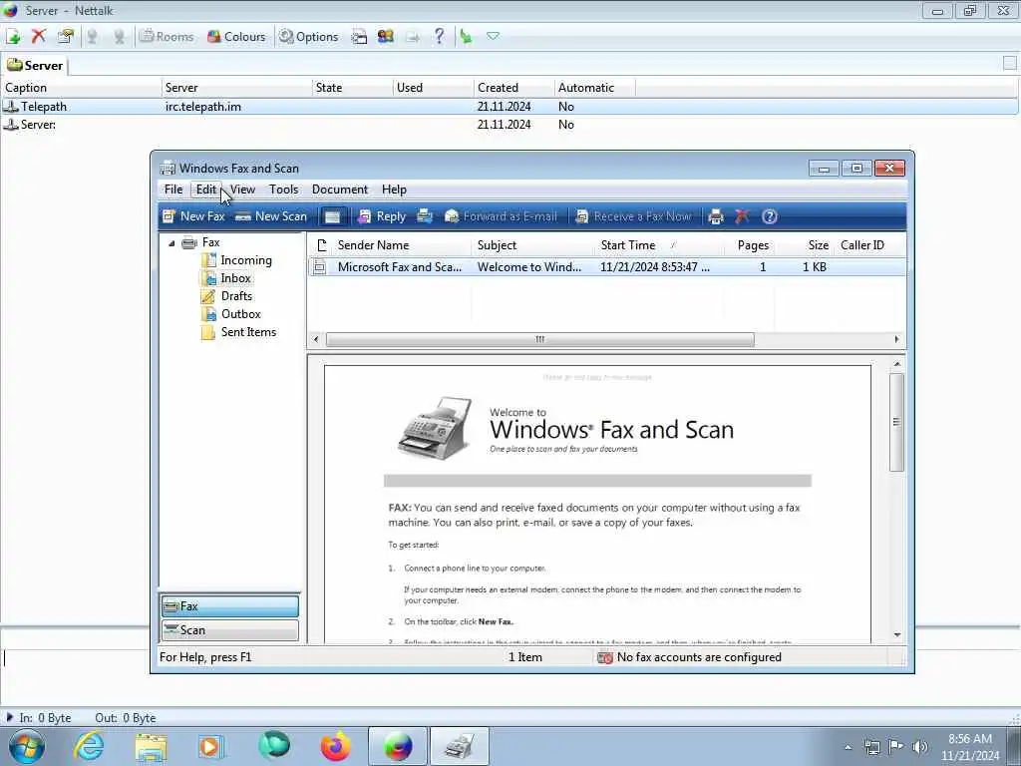Click the red X delete icon in Nettalk
This screenshot has width=1021, height=766.
pos(39,37)
